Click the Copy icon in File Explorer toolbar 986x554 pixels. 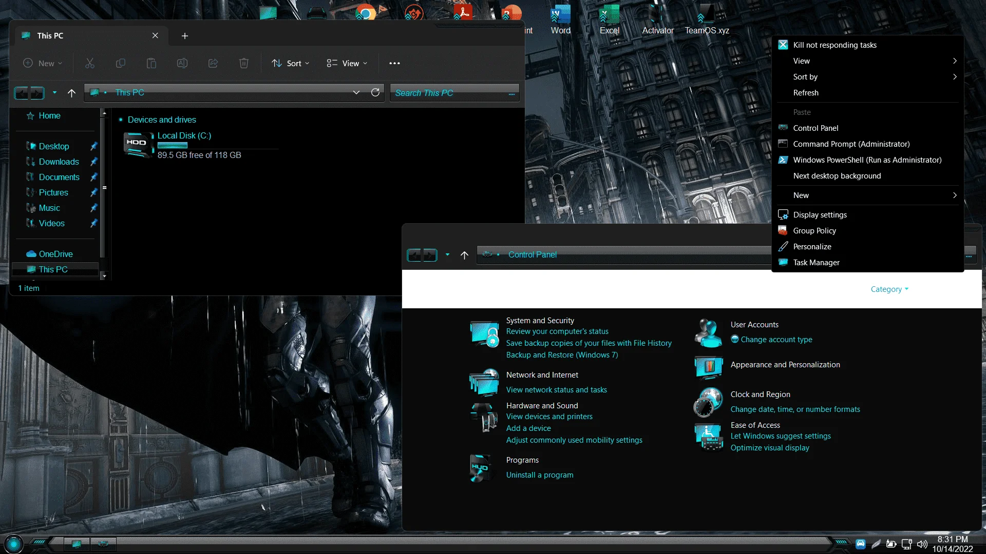click(121, 63)
